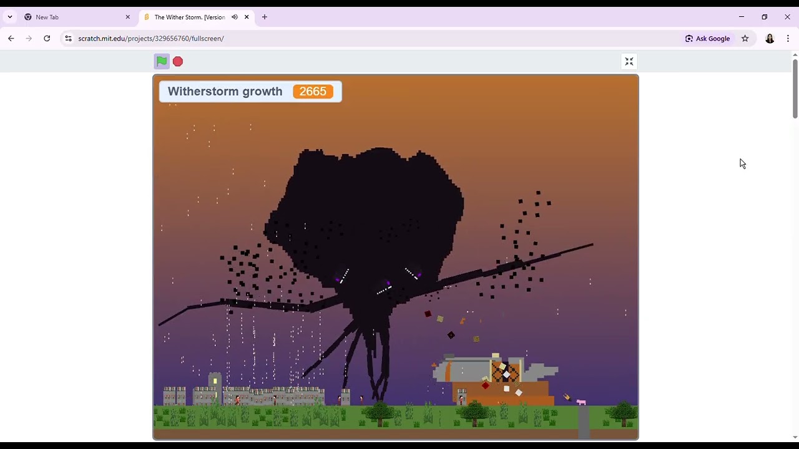Close the New Tab tab
Image resolution: width=799 pixels, height=449 pixels.
click(x=128, y=17)
